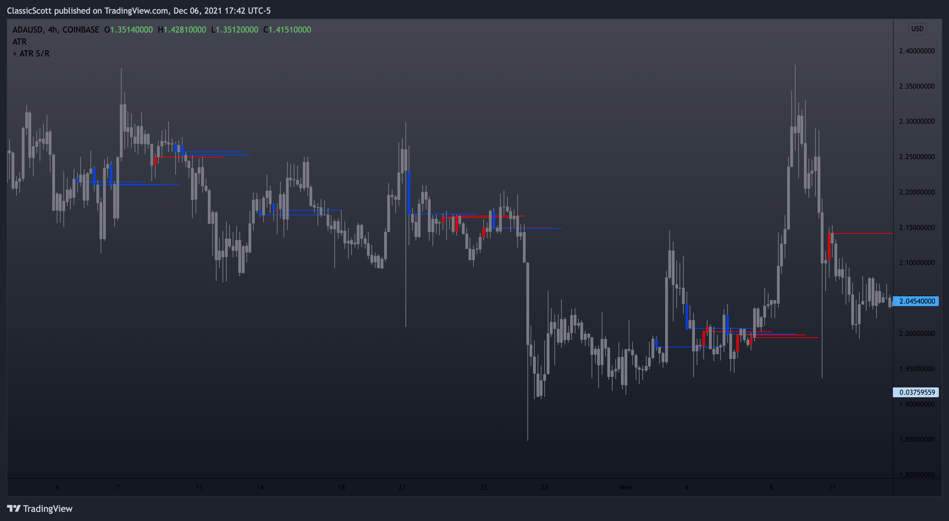Viewport: 949px width, 521px height.
Task: Click the 28 date label on time axis
Action: click(x=544, y=487)
